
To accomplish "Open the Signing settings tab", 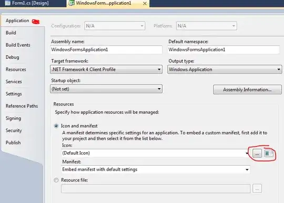I will [13, 119].
